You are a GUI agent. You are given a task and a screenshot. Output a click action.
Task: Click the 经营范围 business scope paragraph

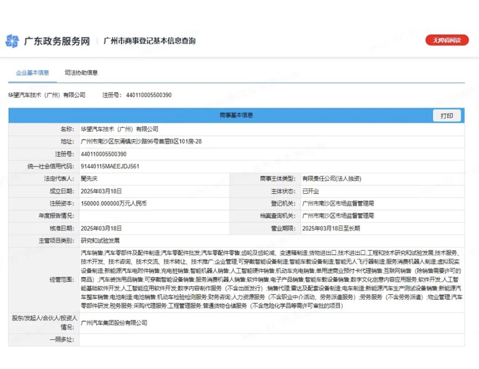click(x=271, y=279)
